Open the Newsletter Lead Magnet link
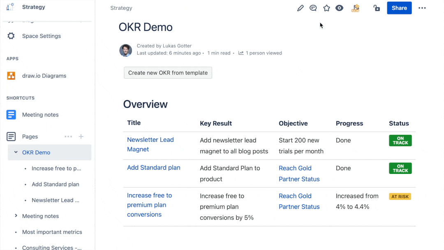This screenshot has width=444, height=250. point(150,144)
